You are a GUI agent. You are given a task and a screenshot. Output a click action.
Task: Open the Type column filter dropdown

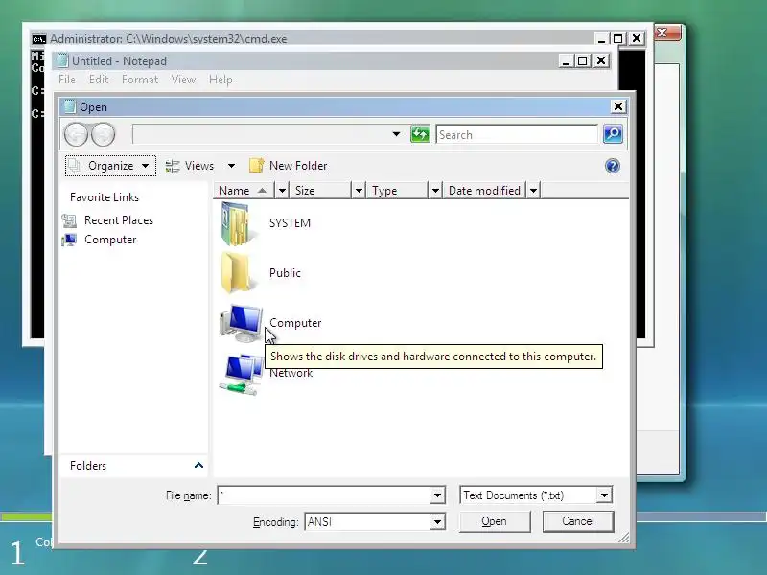pyautogui.click(x=435, y=190)
